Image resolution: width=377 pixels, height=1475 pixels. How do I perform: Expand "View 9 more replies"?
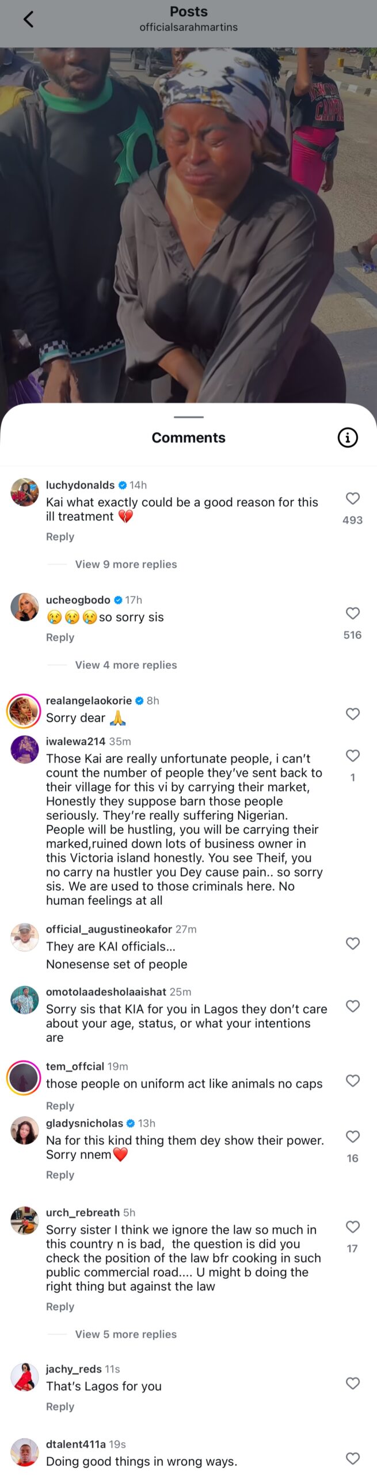[125, 564]
